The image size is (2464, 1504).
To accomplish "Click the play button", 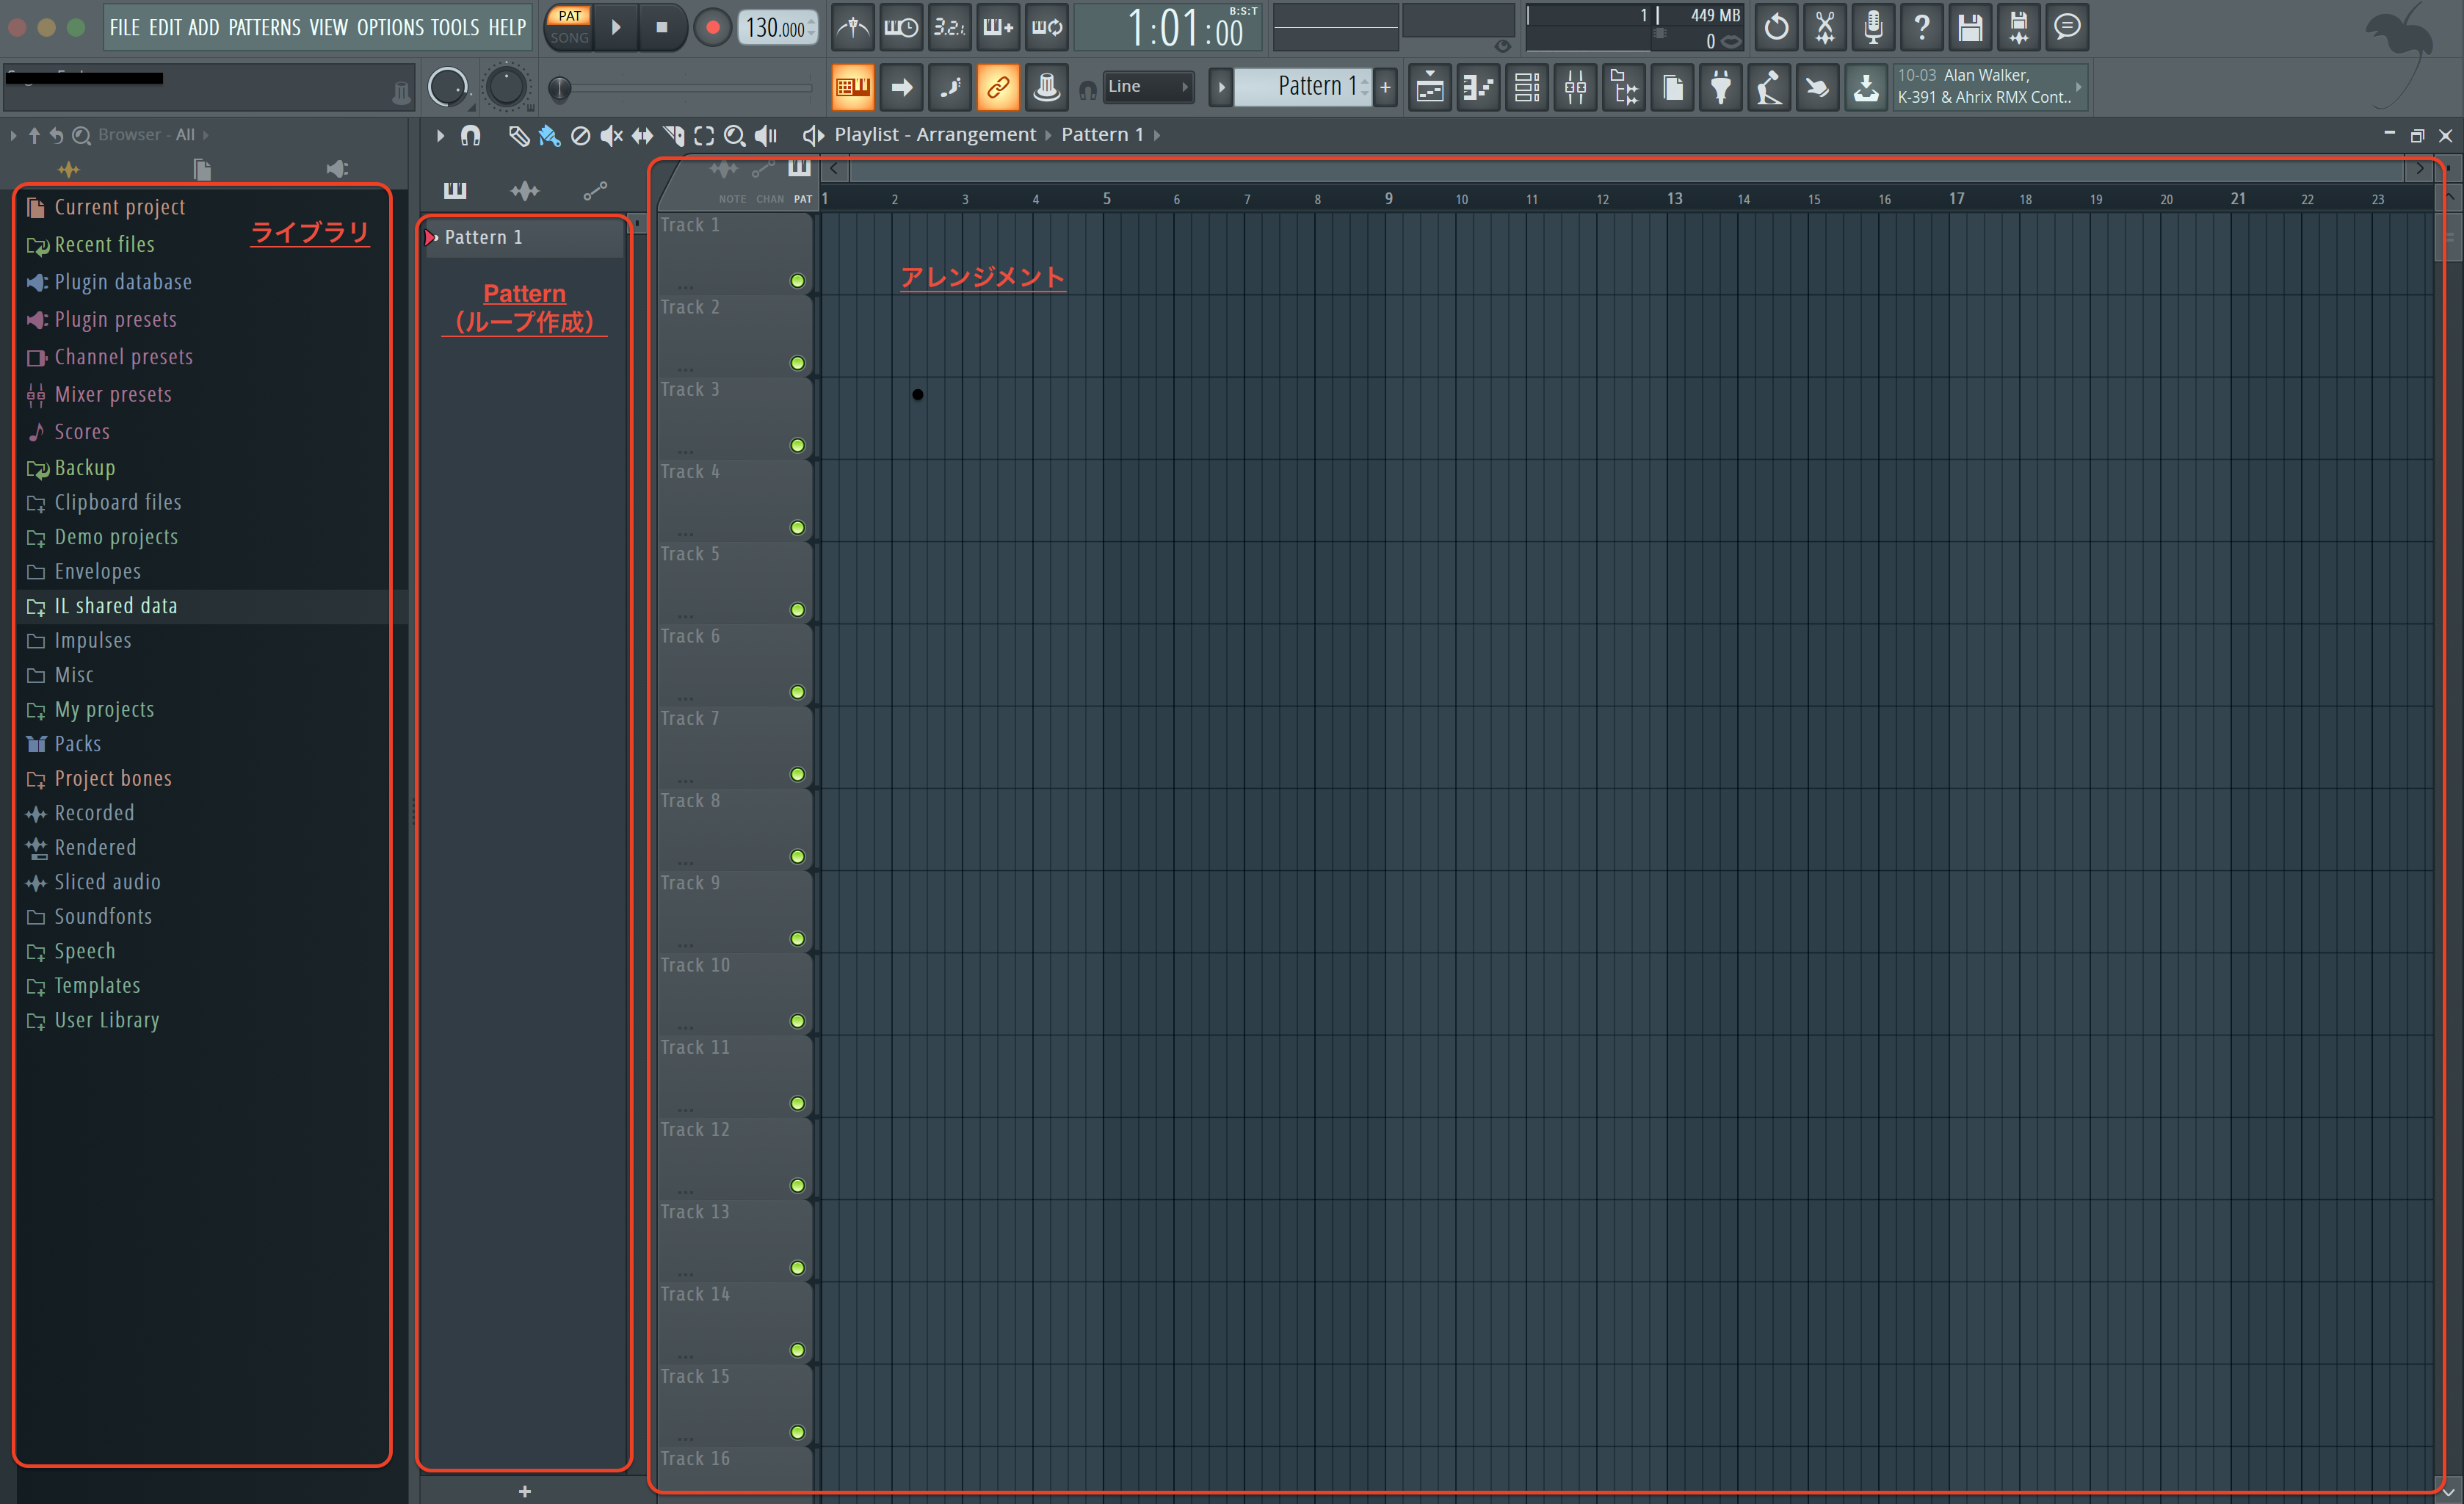I will [x=616, y=27].
